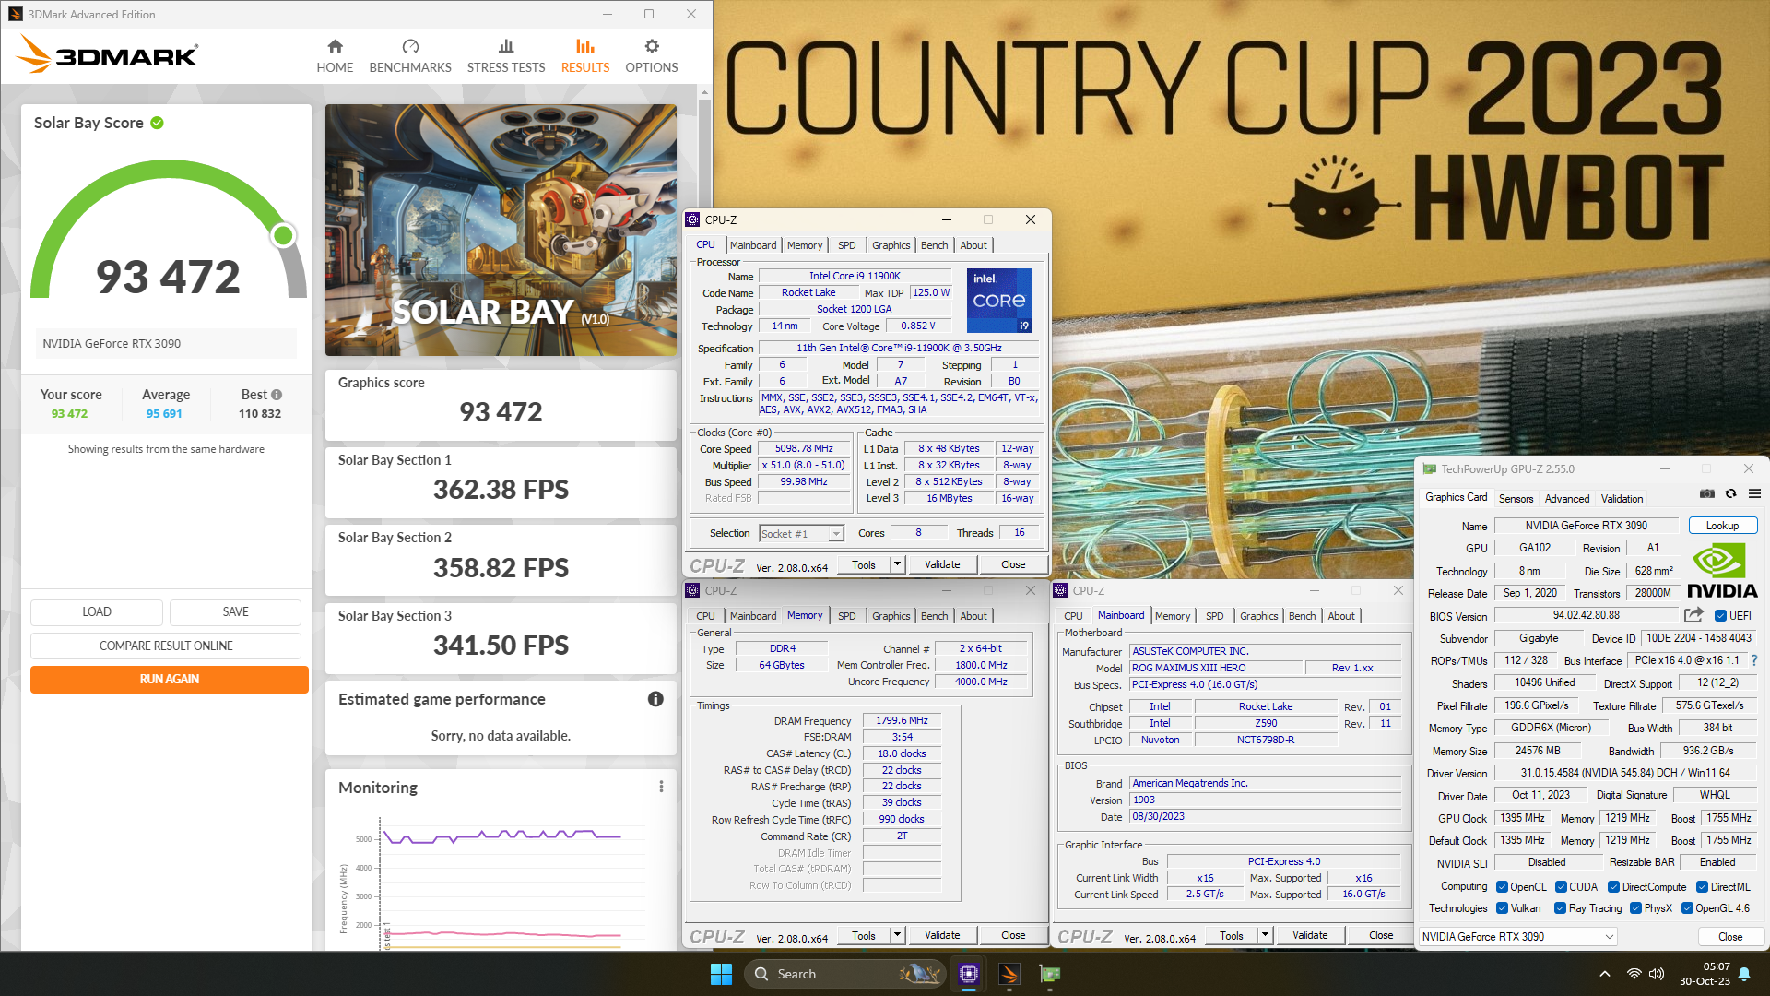Expand the Socket #1 selection dropdown
This screenshot has width=1770, height=996.
[835, 534]
